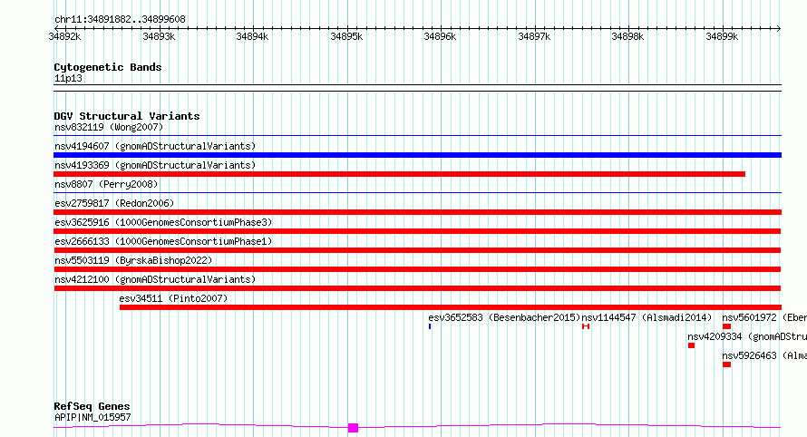Screen dimensions: 807x437
Task: Click the red nsv5926463 variant block
Action: [726, 364]
